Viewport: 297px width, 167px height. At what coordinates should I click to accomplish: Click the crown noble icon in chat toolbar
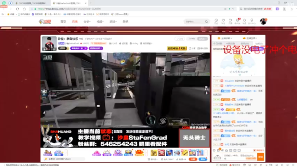[x=226, y=150]
